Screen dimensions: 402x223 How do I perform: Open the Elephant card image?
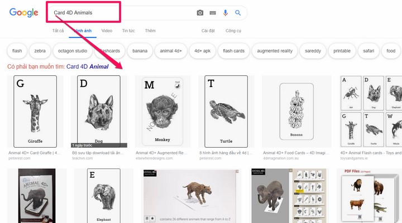click(104, 196)
